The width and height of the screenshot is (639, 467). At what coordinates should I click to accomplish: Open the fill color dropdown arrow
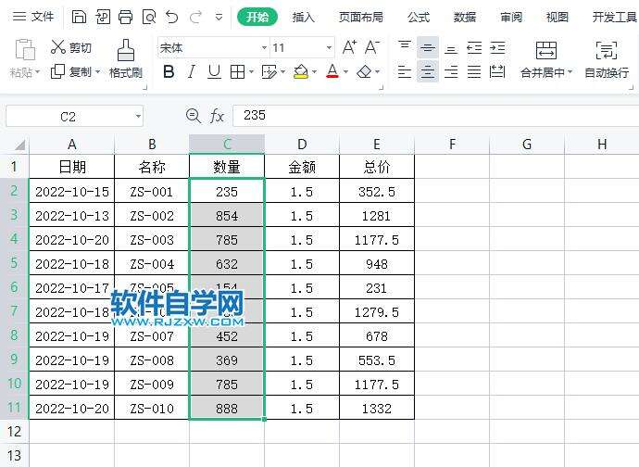point(314,72)
